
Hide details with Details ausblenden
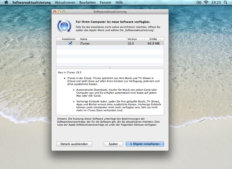(74, 144)
